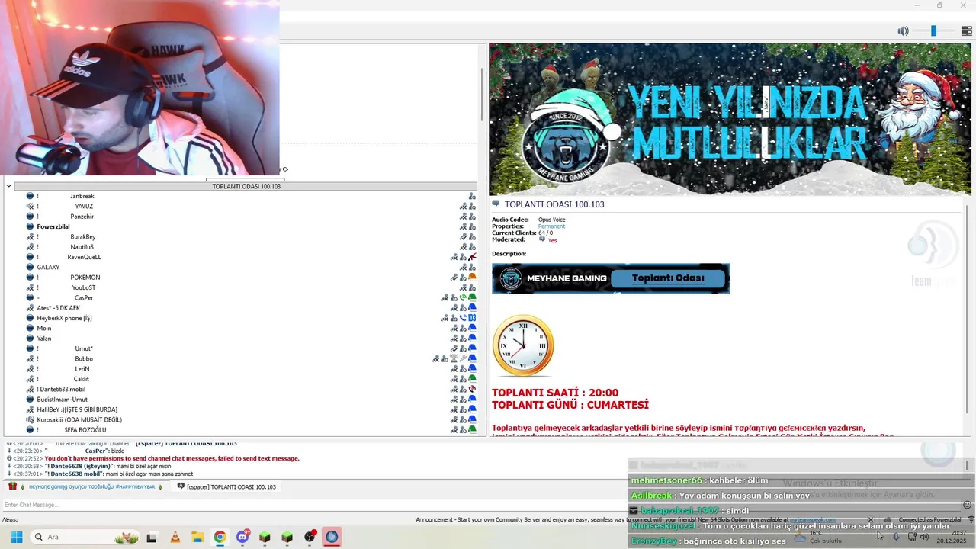
Task: Click CasPer's green phone badge icon
Action: (x=463, y=297)
